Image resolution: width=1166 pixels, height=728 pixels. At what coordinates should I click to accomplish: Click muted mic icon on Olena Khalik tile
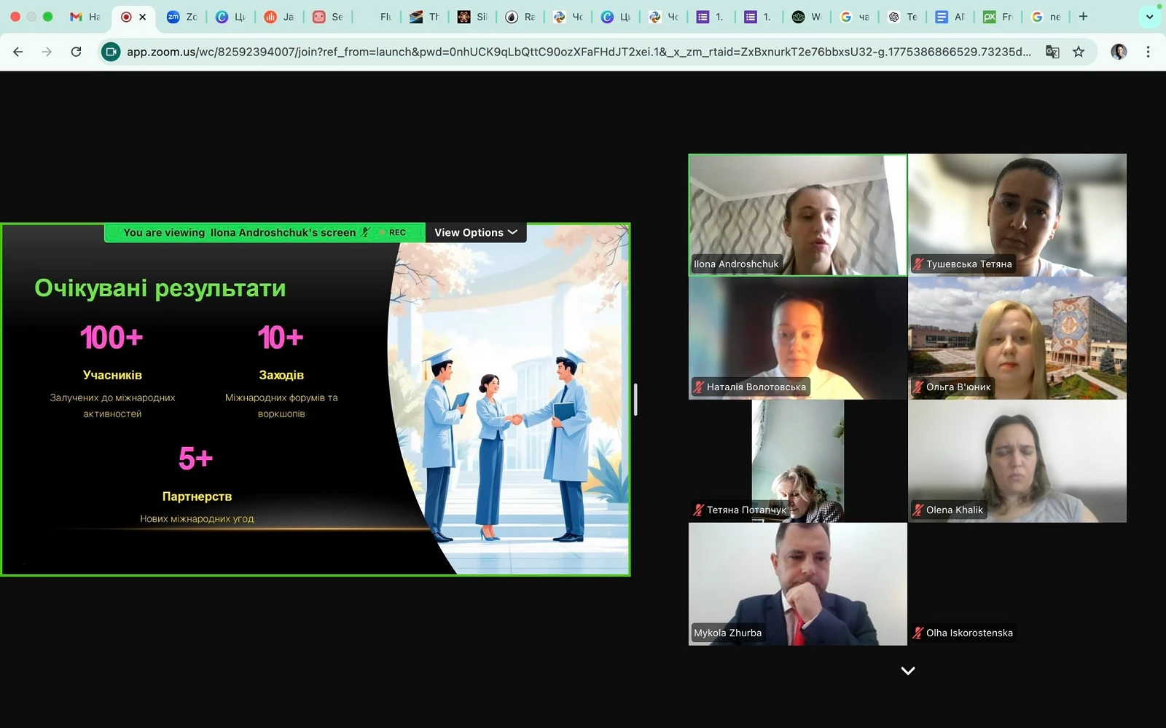[918, 510]
